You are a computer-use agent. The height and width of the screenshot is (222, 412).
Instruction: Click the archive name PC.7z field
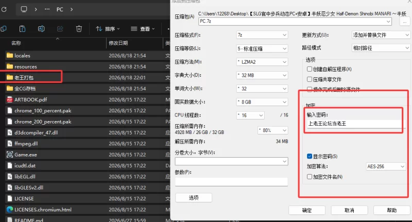click(295, 21)
